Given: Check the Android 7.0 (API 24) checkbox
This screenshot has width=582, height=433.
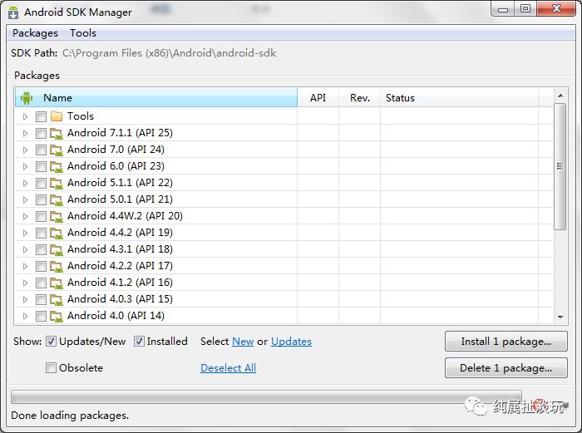Looking at the screenshot, I should pos(41,150).
